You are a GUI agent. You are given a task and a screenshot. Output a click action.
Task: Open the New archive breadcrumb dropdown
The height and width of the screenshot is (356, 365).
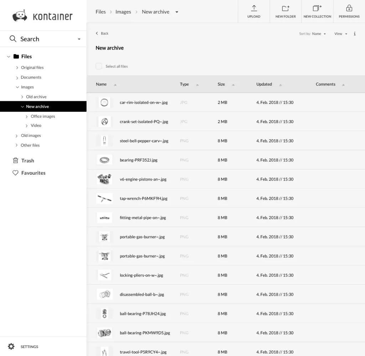coord(177,12)
